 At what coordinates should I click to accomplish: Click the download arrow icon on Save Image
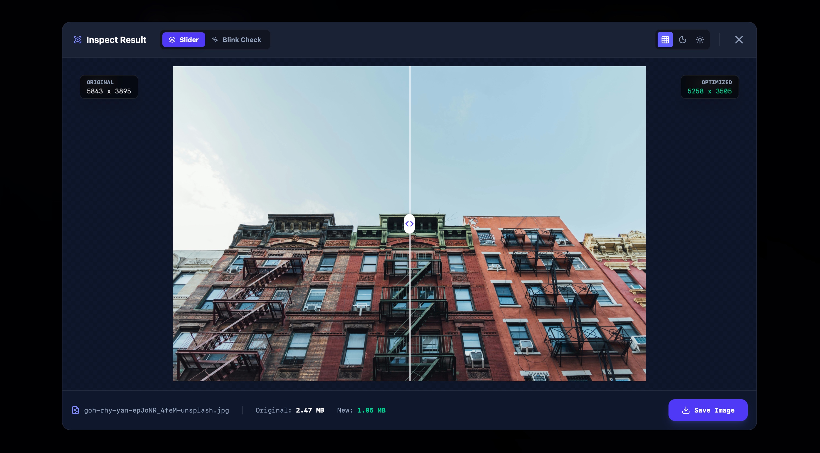[x=686, y=410]
